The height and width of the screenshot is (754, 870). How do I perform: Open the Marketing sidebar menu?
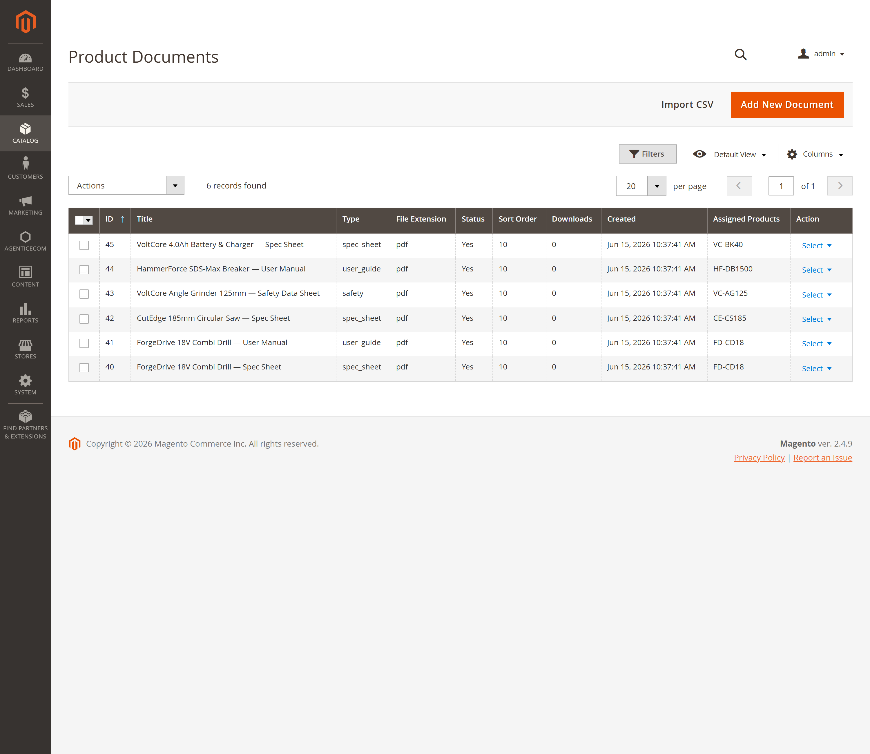[x=25, y=205]
